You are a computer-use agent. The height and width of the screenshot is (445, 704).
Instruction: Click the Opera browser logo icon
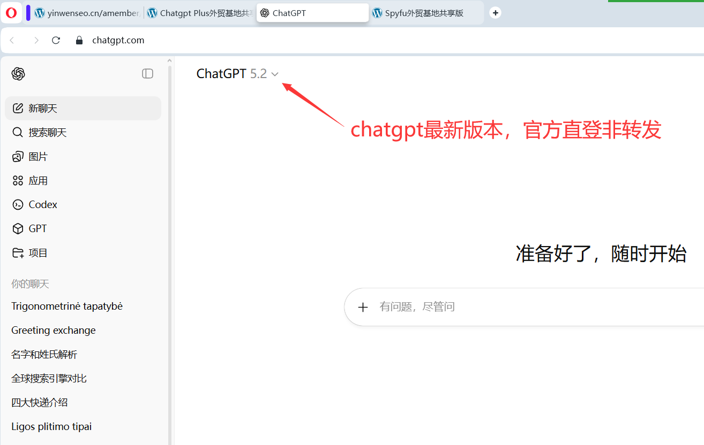click(x=11, y=13)
